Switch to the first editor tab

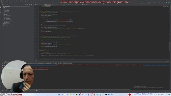coord(39,5)
